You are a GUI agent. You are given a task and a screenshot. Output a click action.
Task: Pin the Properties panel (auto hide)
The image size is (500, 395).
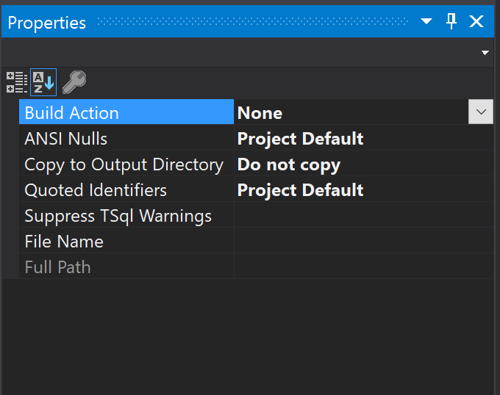click(x=451, y=21)
